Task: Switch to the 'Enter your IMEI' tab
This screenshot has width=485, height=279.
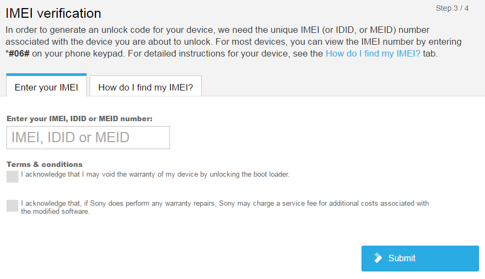Action: pyautogui.click(x=46, y=87)
